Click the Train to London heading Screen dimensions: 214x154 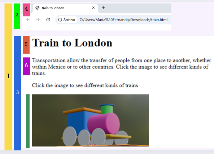72,43
